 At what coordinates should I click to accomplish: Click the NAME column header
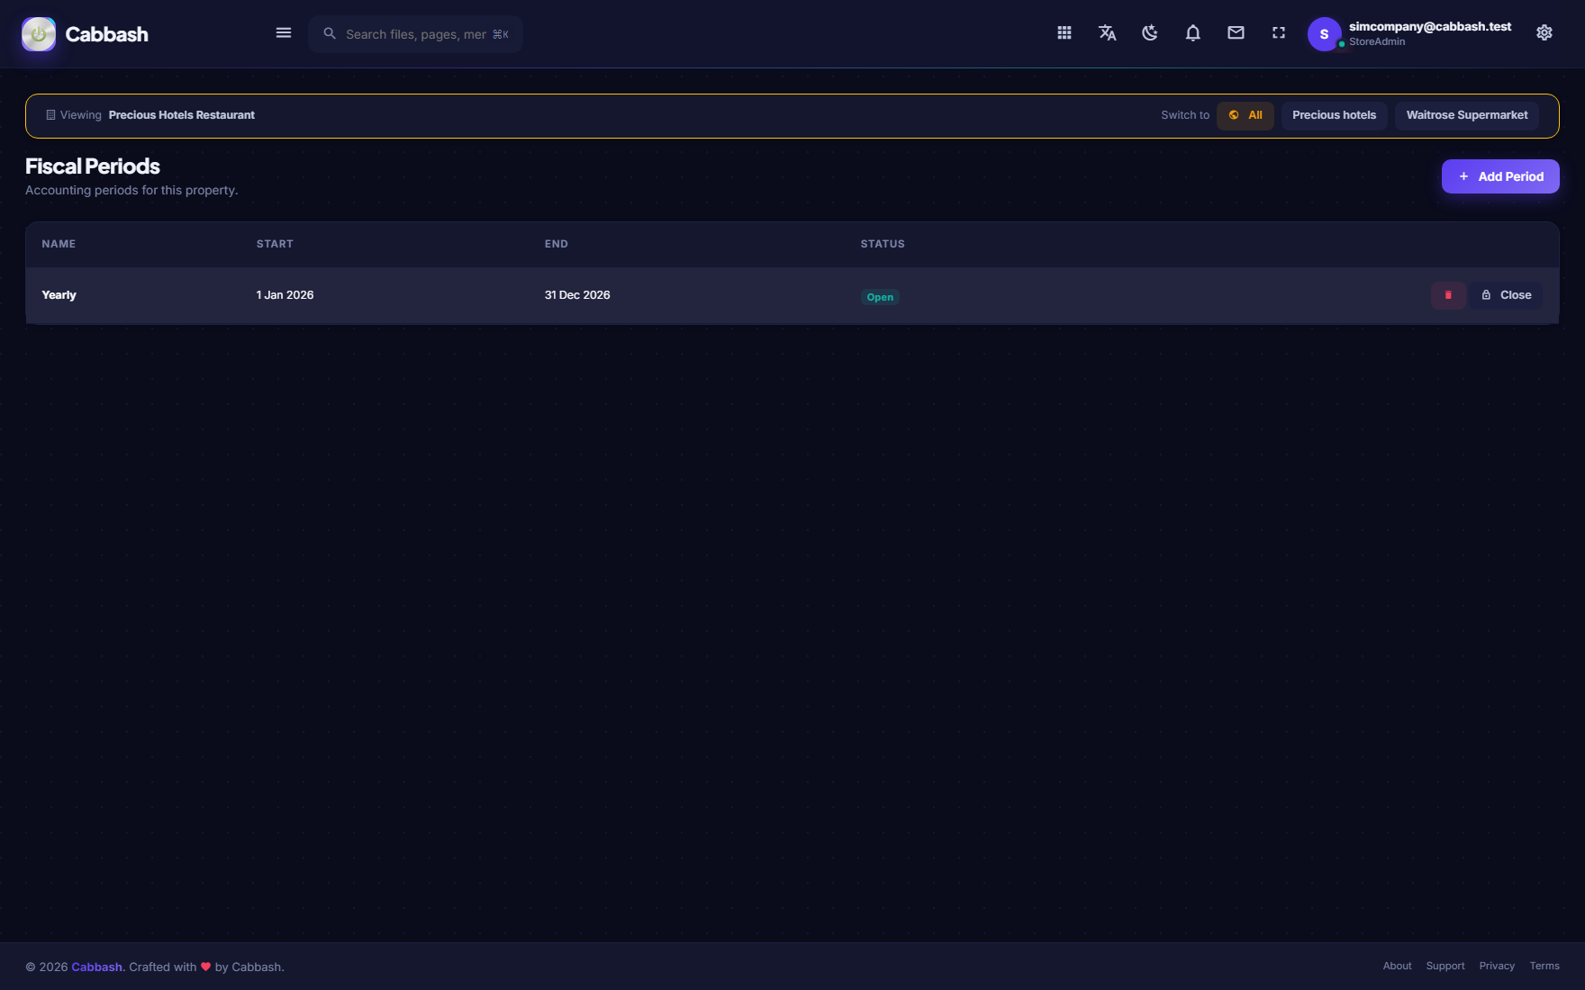[59, 244]
